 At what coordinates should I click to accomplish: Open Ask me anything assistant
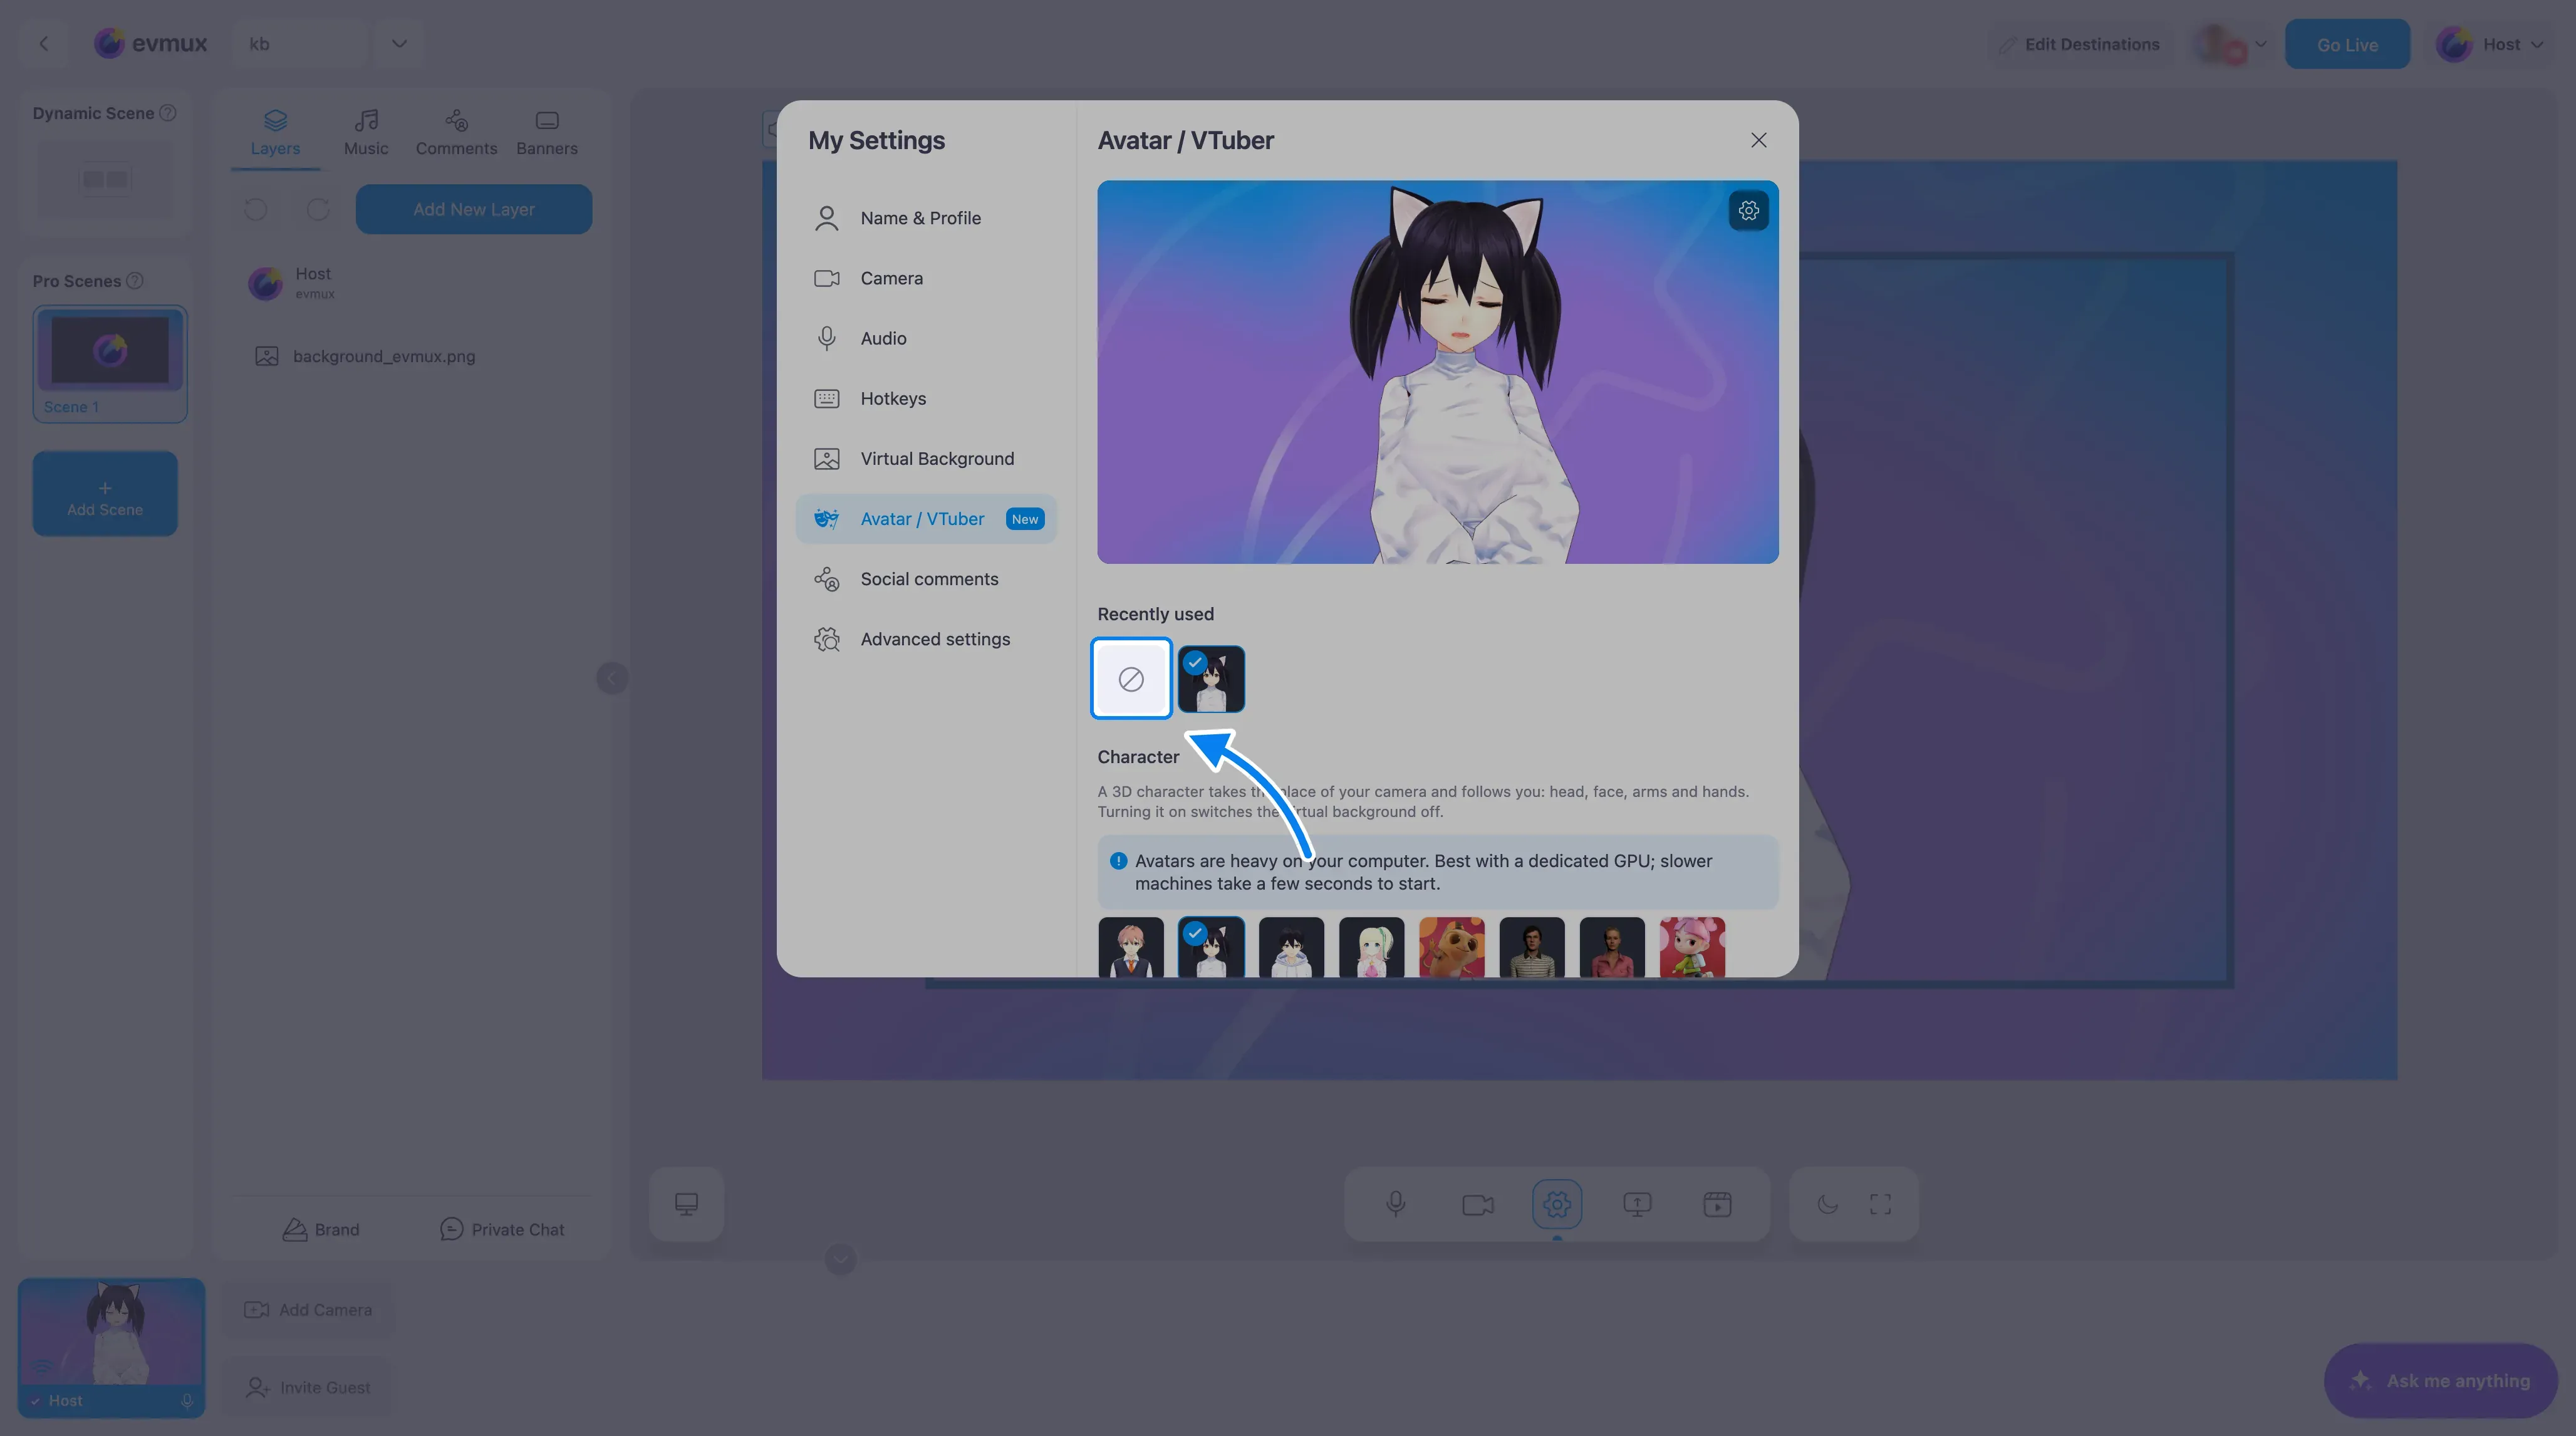coord(2440,1380)
